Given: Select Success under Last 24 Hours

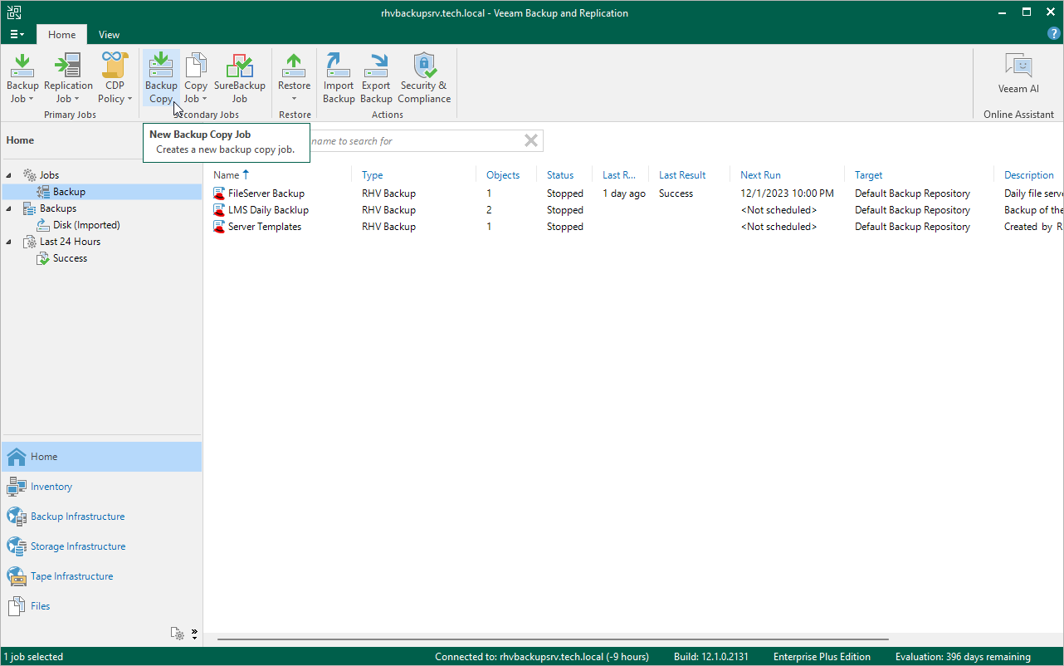Looking at the screenshot, I should [x=70, y=258].
